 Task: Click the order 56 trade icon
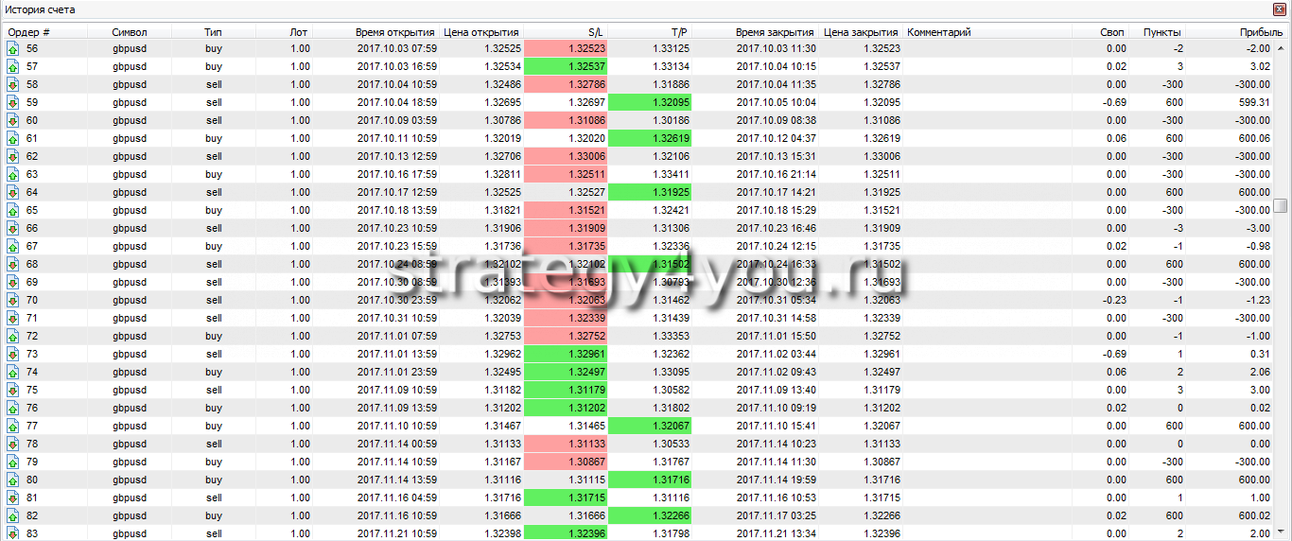click(13, 48)
